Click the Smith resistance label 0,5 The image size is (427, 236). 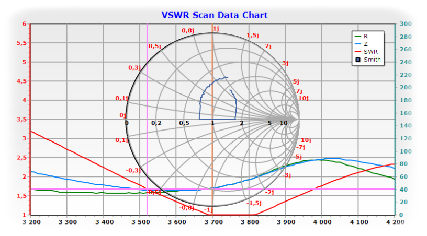tap(184, 123)
